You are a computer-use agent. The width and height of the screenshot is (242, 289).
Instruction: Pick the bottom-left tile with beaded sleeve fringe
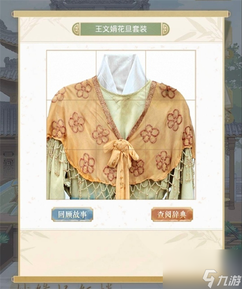(71, 174)
